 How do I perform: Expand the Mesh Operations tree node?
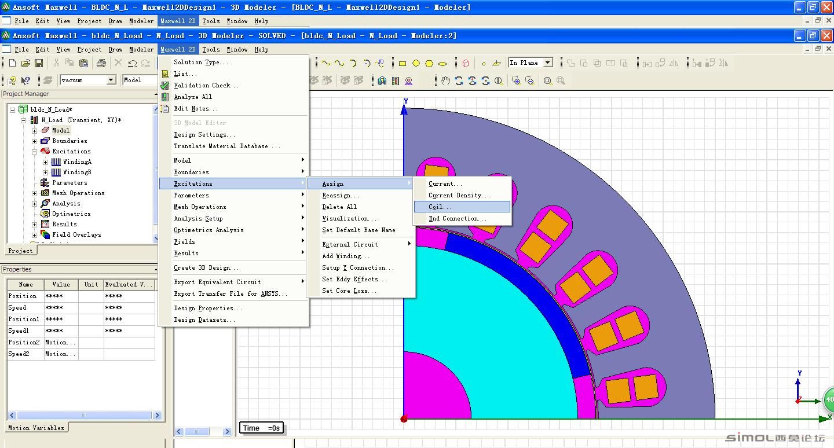tap(34, 193)
